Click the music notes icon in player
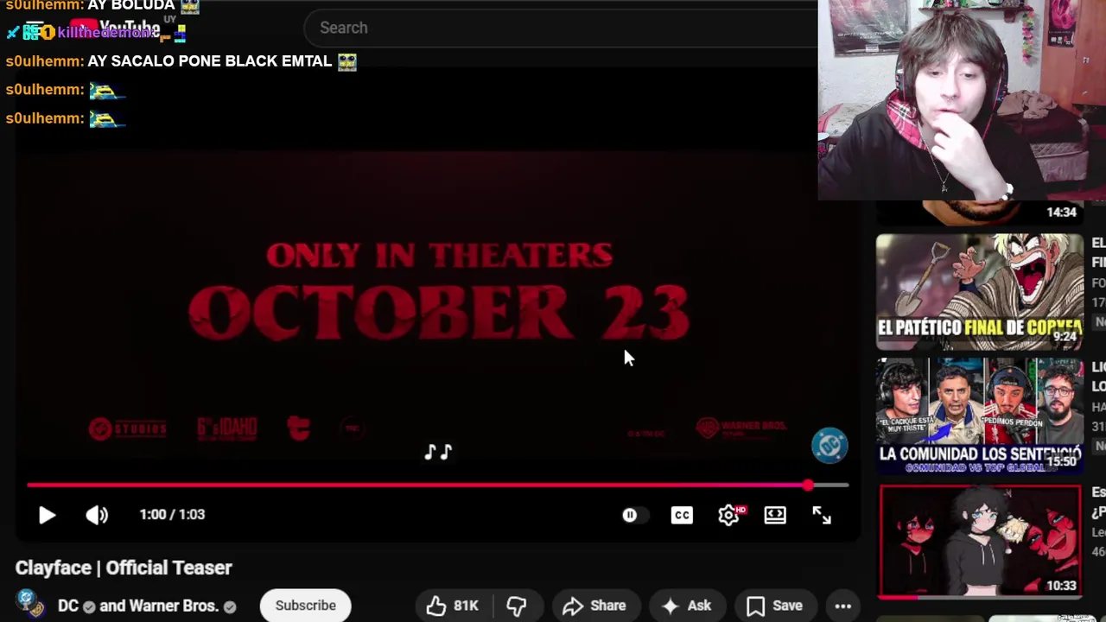This screenshot has height=622, width=1106. click(x=438, y=452)
